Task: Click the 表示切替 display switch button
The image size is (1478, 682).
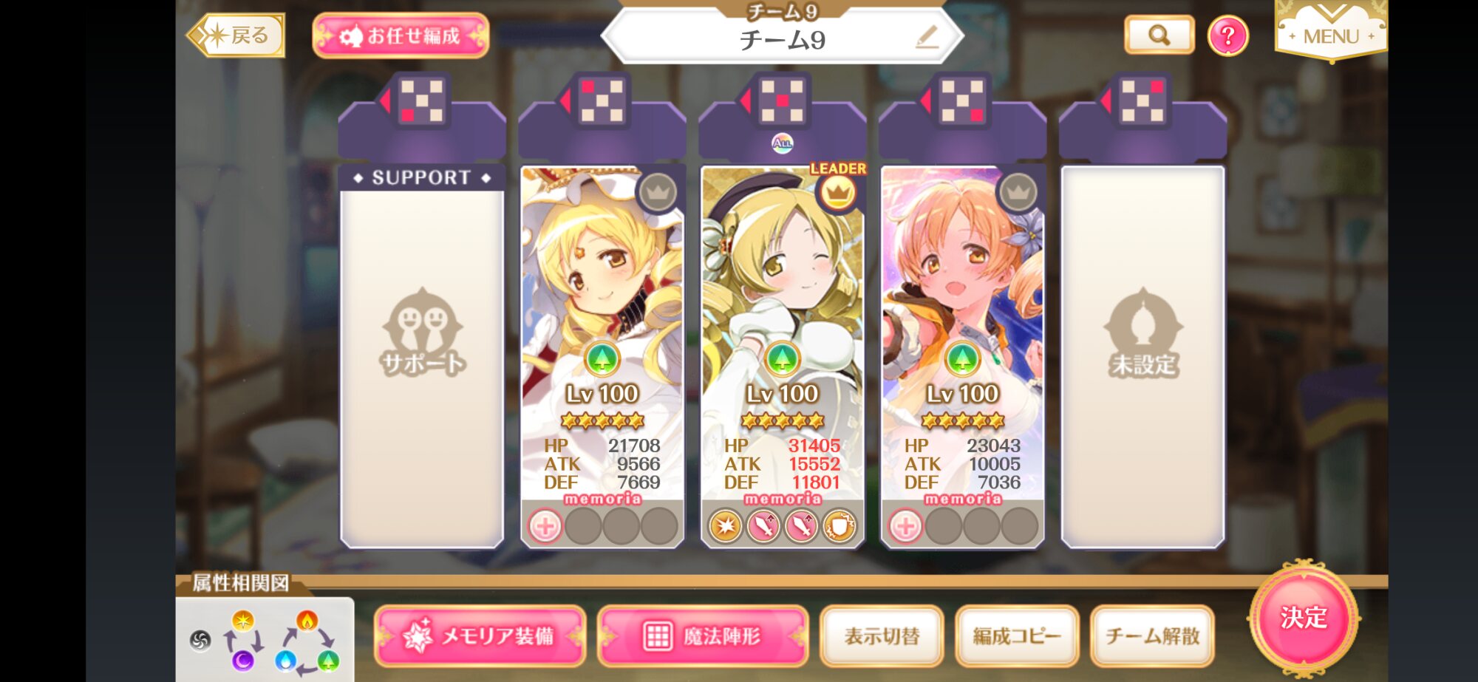Action: pyautogui.click(x=882, y=636)
